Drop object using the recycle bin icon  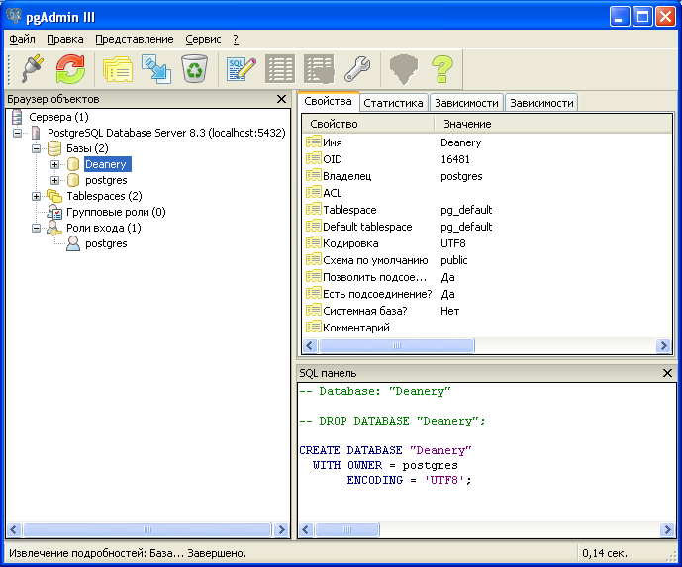tap(194, 68)
